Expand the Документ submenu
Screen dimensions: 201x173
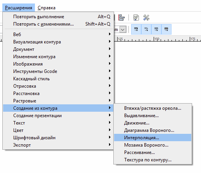tap(58, 49)
